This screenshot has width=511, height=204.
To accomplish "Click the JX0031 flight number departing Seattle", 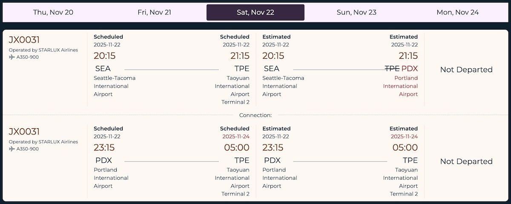I will click(x=24, y=40).
